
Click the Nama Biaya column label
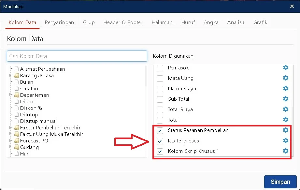[x=182, y=88]
